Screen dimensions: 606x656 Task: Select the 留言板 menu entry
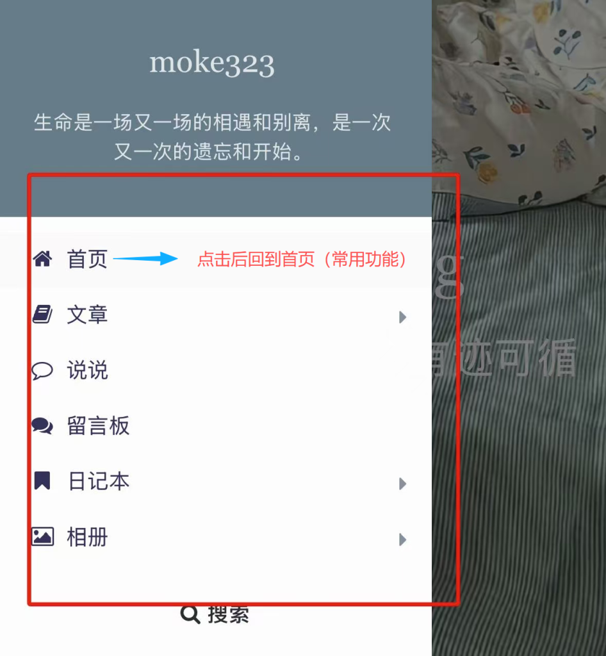pyautogui.click(x=216, y=426)
